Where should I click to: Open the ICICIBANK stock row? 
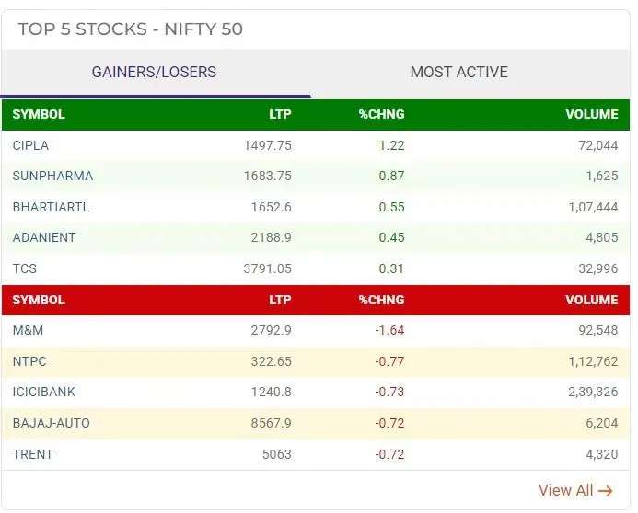click(44, 392)
